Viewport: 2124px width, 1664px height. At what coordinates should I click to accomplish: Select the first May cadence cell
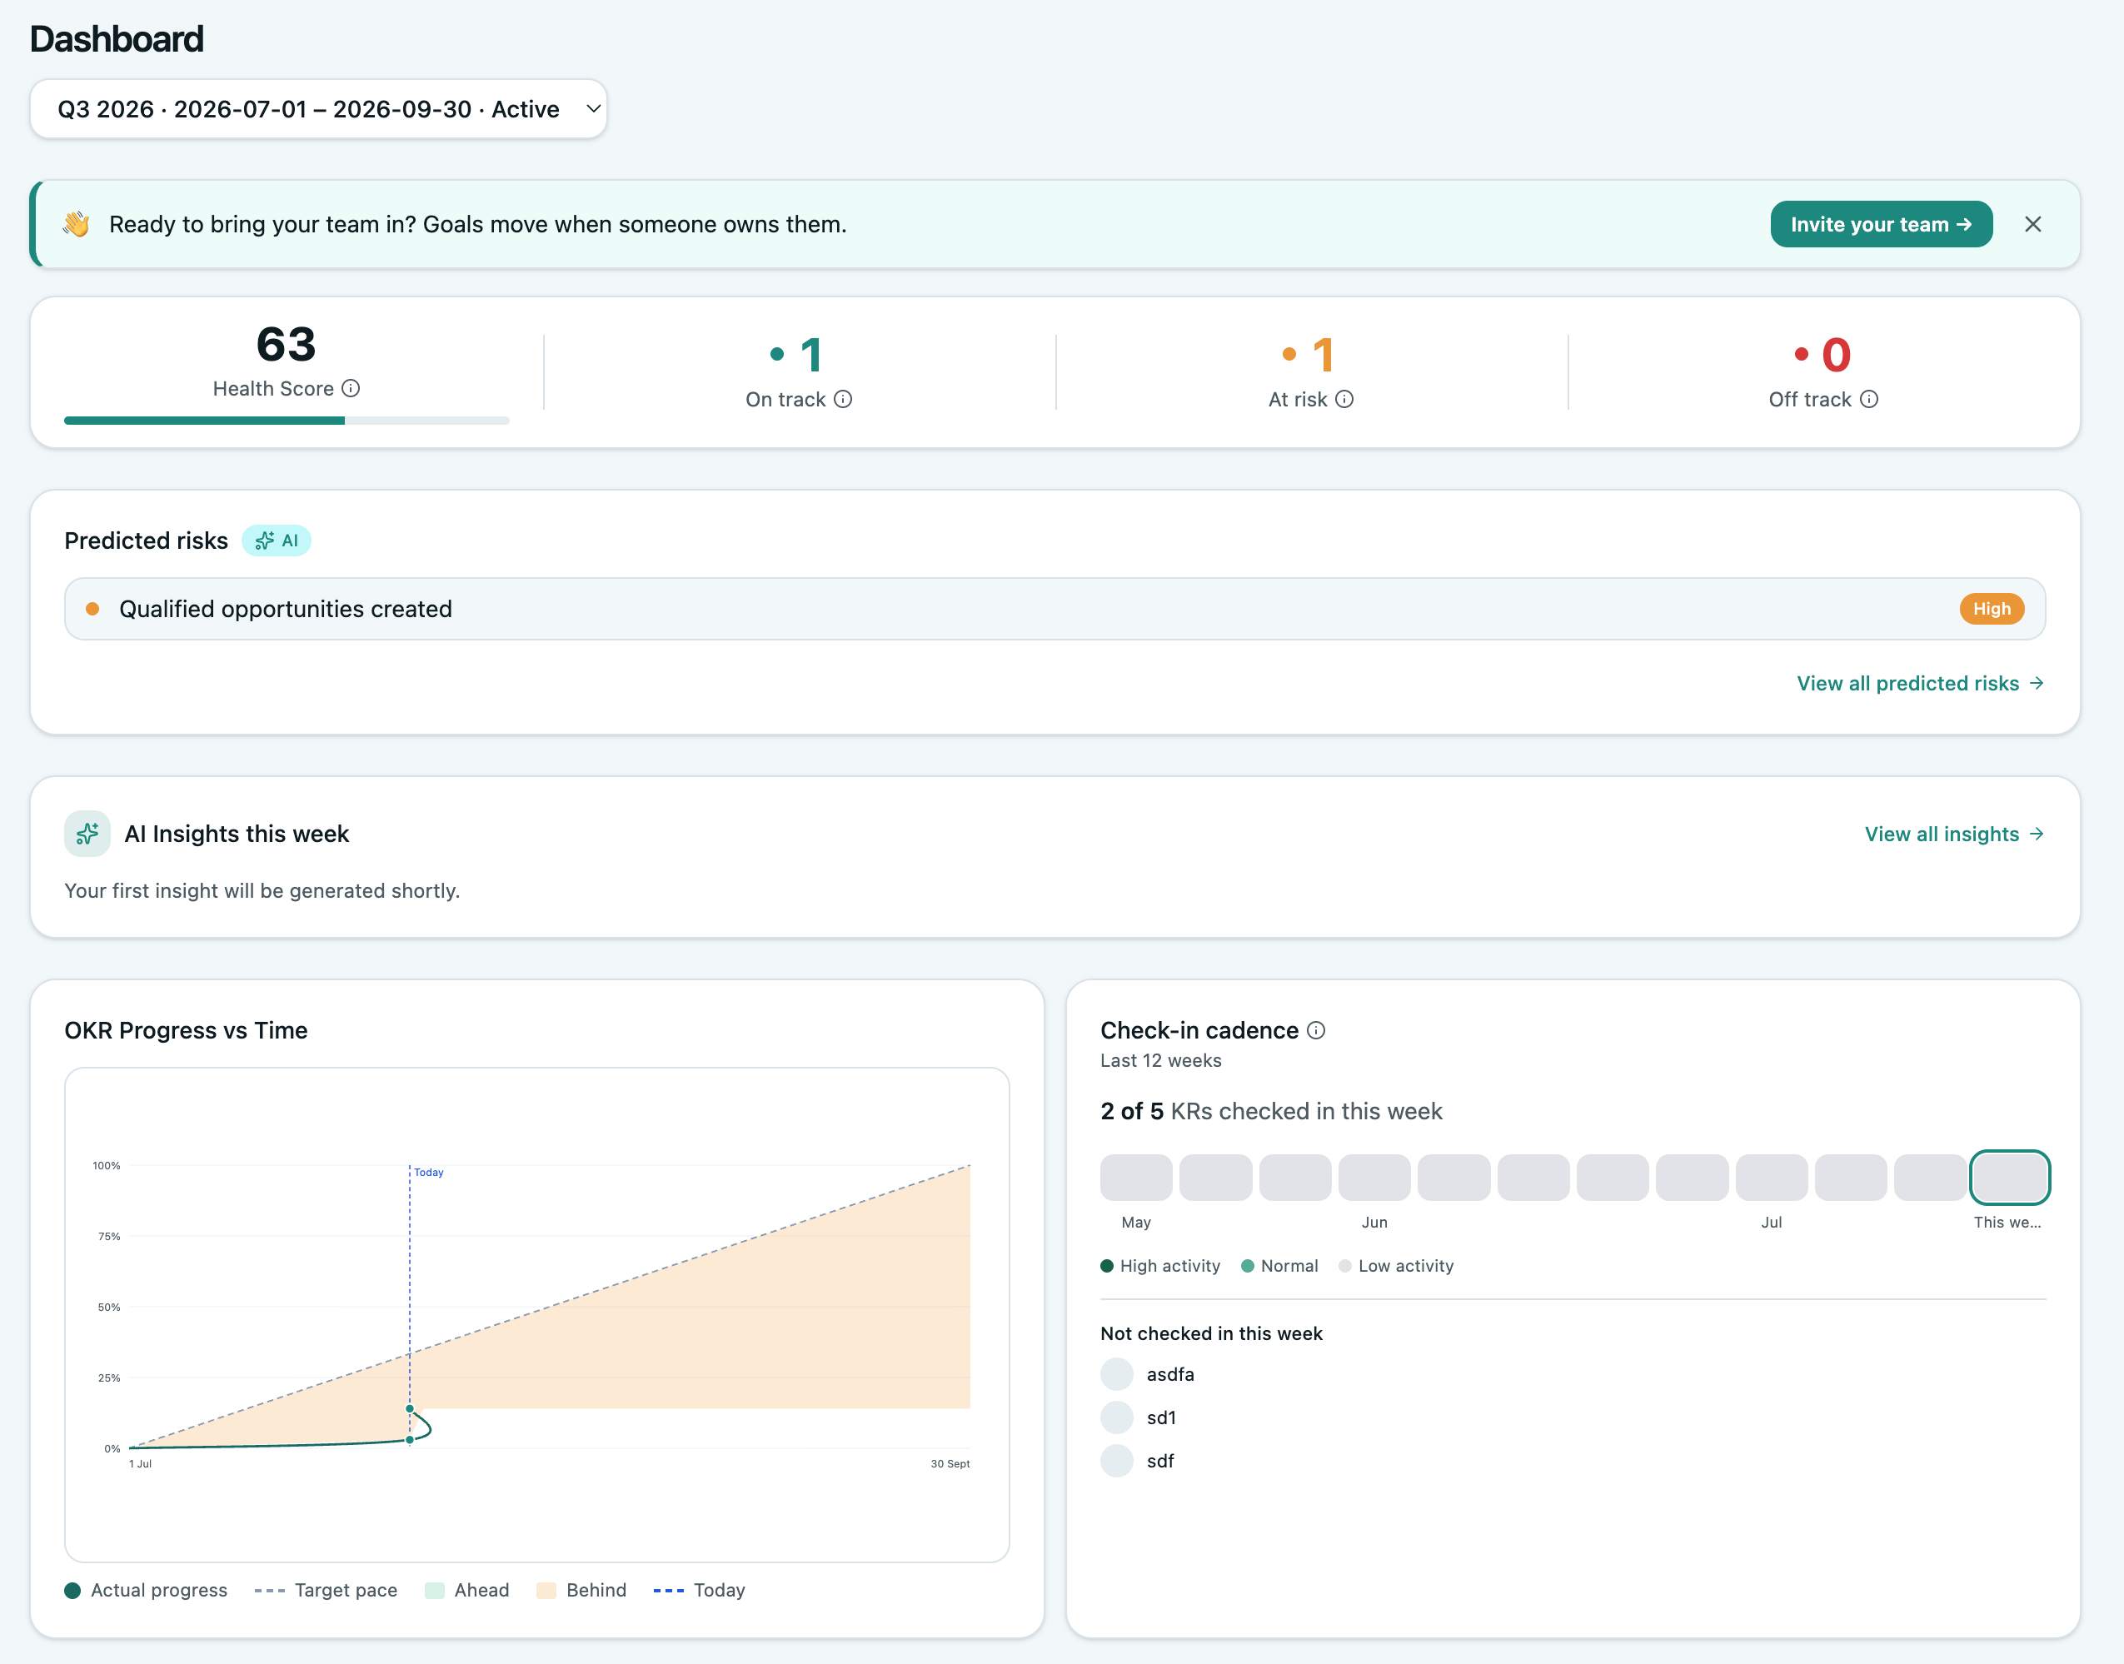[1136, 1177]
